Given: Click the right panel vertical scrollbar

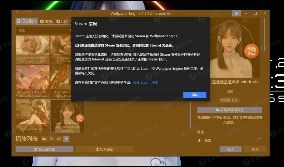Looking at the screenshot, I should point(265,34).
